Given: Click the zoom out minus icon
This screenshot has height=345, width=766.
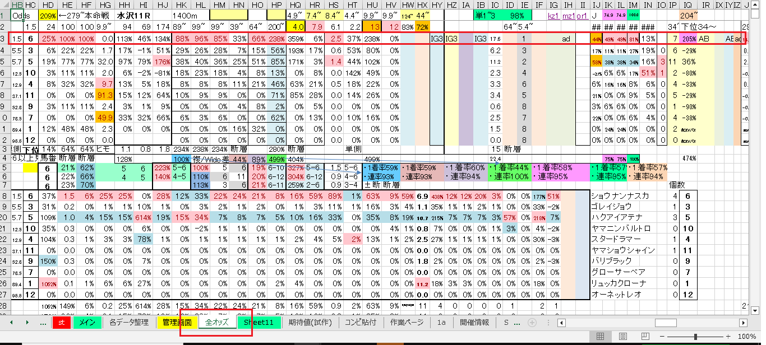Looking at the screenshot, I should (663, 337).
